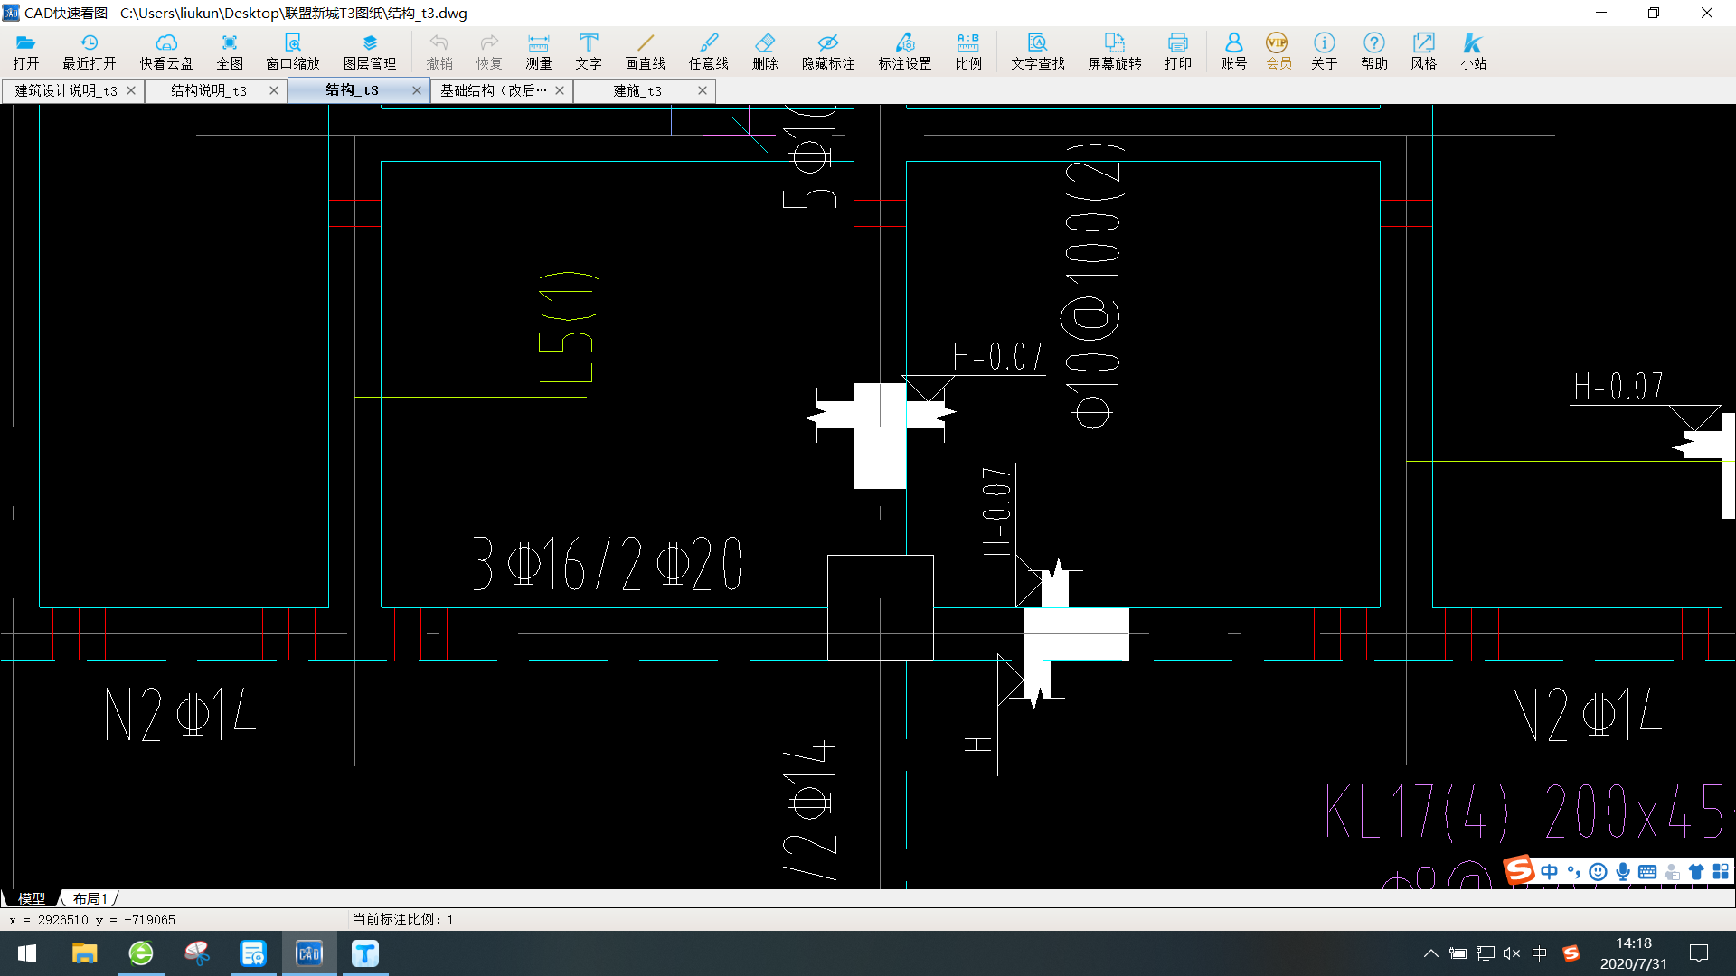This screenshot has height=976, width=1736.
Task: Close the 结构说明_t3 tab
Action: pos(274,90)
